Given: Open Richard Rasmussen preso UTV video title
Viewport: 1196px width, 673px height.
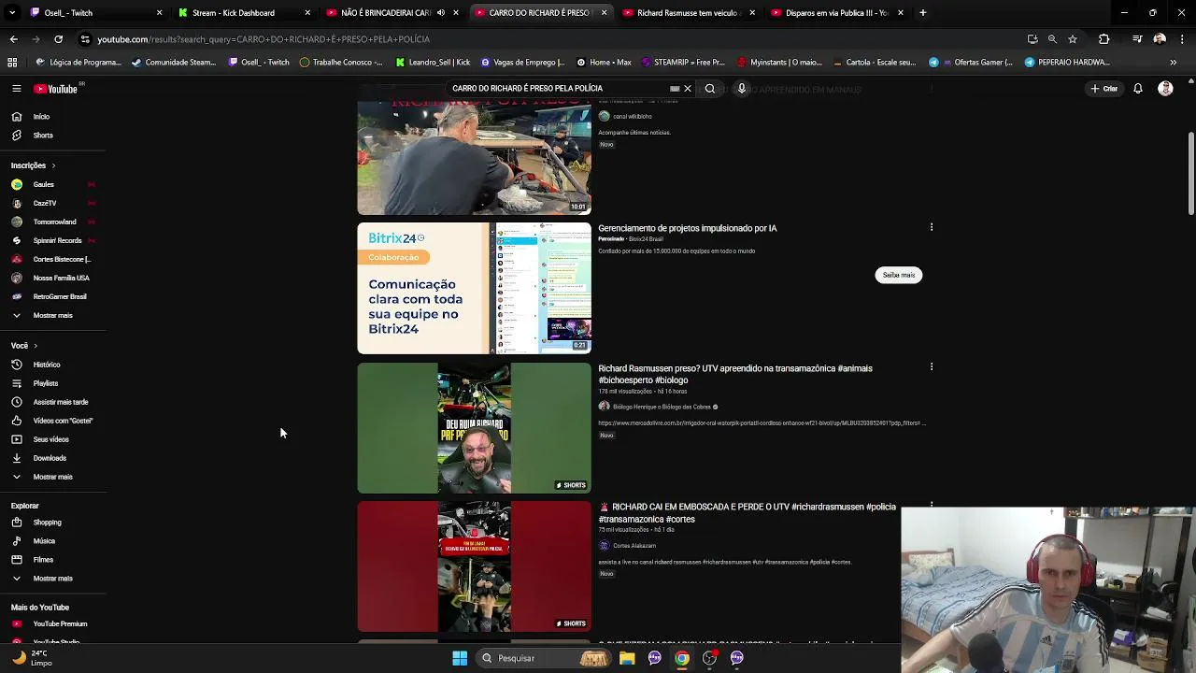Looking at the screenshot, I should (x=735, y=374).
